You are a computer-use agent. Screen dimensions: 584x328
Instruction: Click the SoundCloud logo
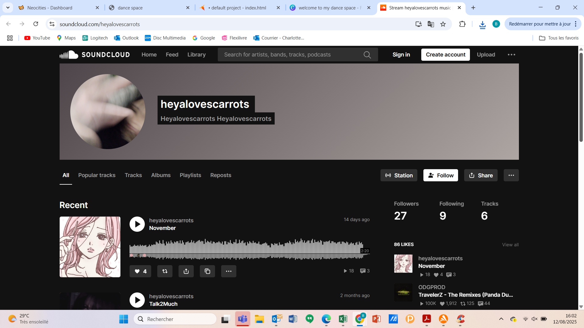pos(95,55)
